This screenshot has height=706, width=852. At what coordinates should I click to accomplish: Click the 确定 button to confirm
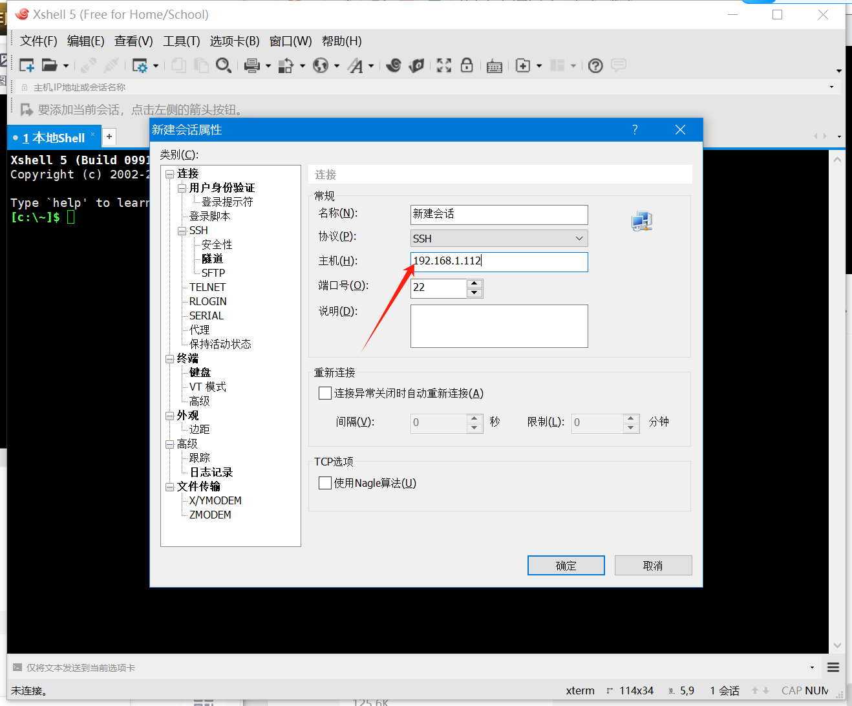pyautogui.click(x=566, y=565)
